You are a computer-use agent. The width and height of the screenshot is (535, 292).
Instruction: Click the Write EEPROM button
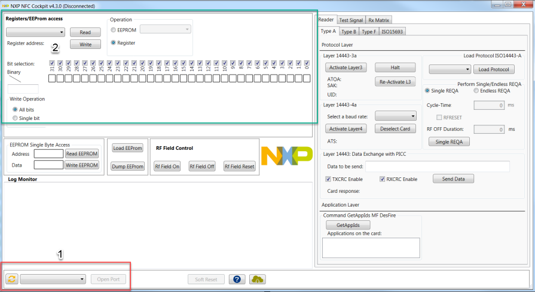coord(82,165)
